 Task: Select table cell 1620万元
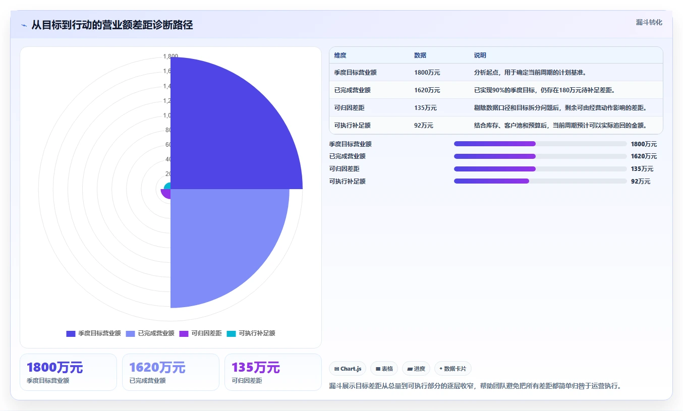pos(427,90)
